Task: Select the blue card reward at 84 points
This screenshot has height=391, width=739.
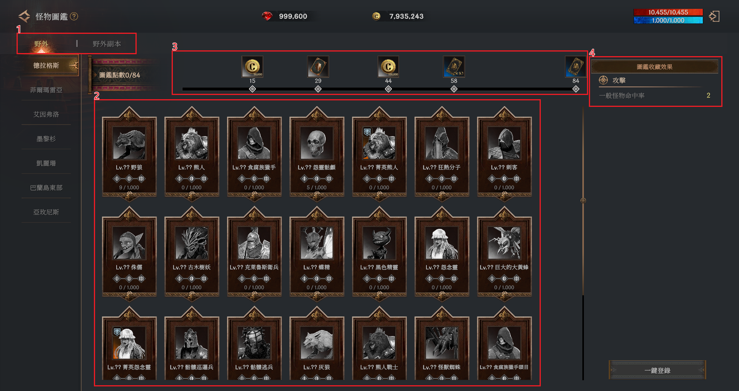Action: 575,67
